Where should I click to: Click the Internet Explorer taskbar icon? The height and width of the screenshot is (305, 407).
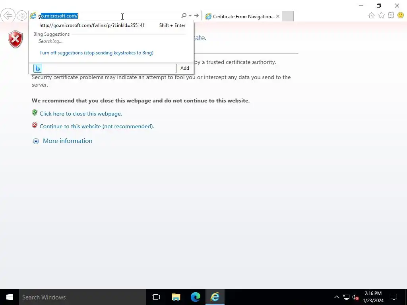pyautogui.click(x=215, y=297)
